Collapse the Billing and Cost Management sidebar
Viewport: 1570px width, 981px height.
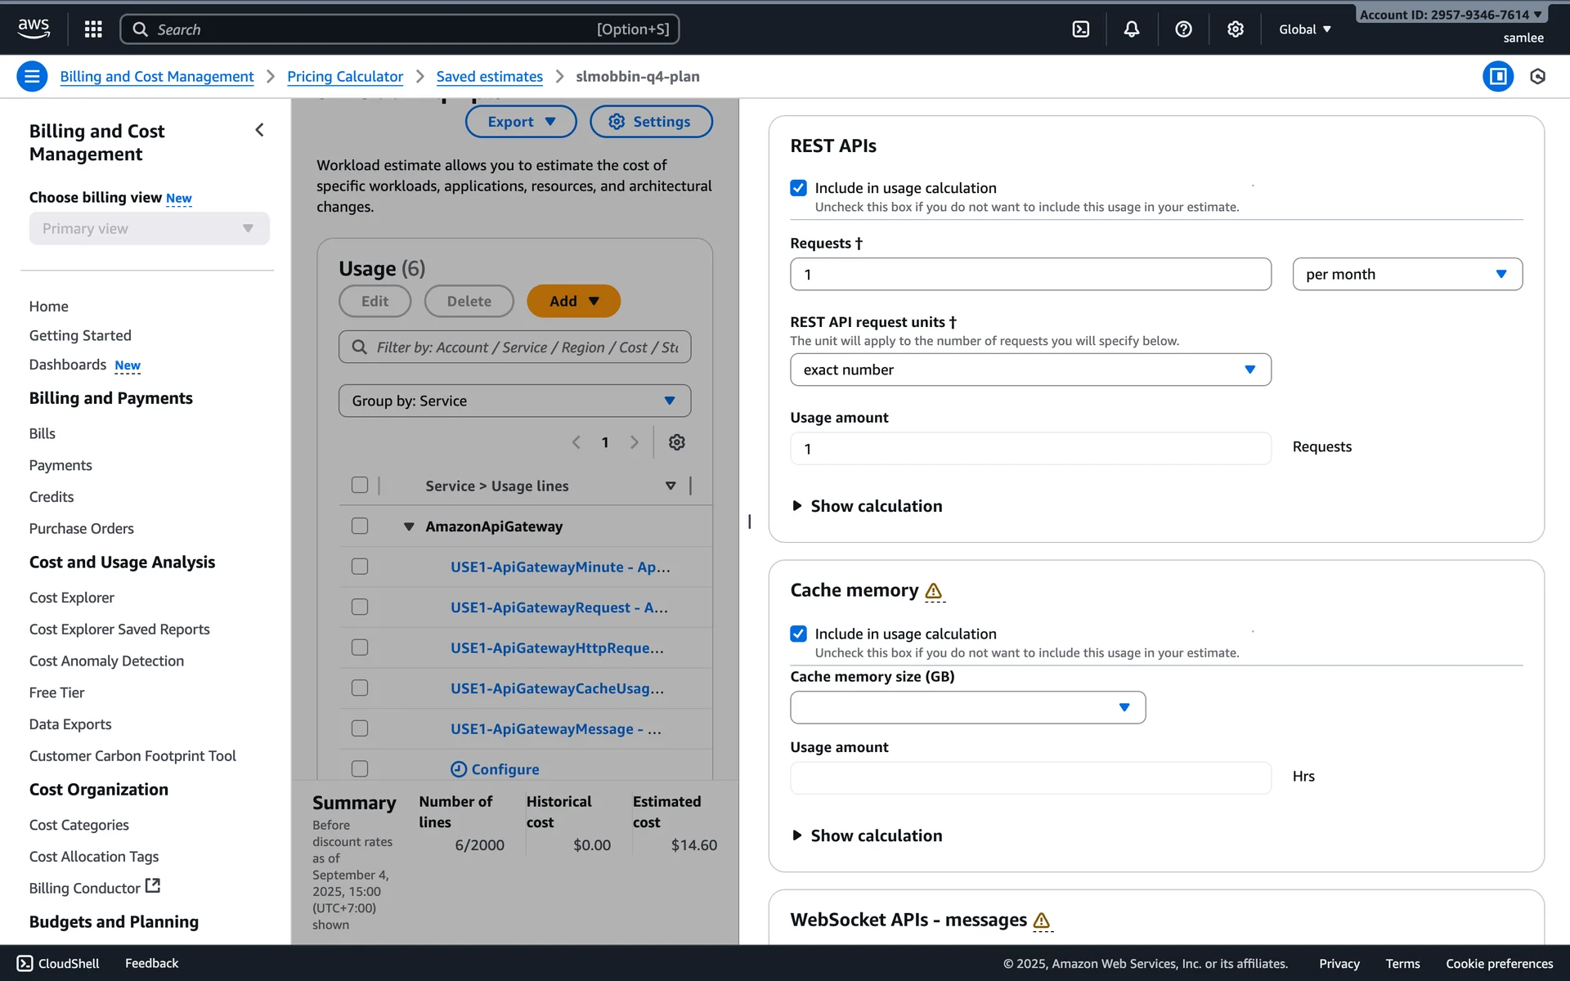[x=259, y=131]
